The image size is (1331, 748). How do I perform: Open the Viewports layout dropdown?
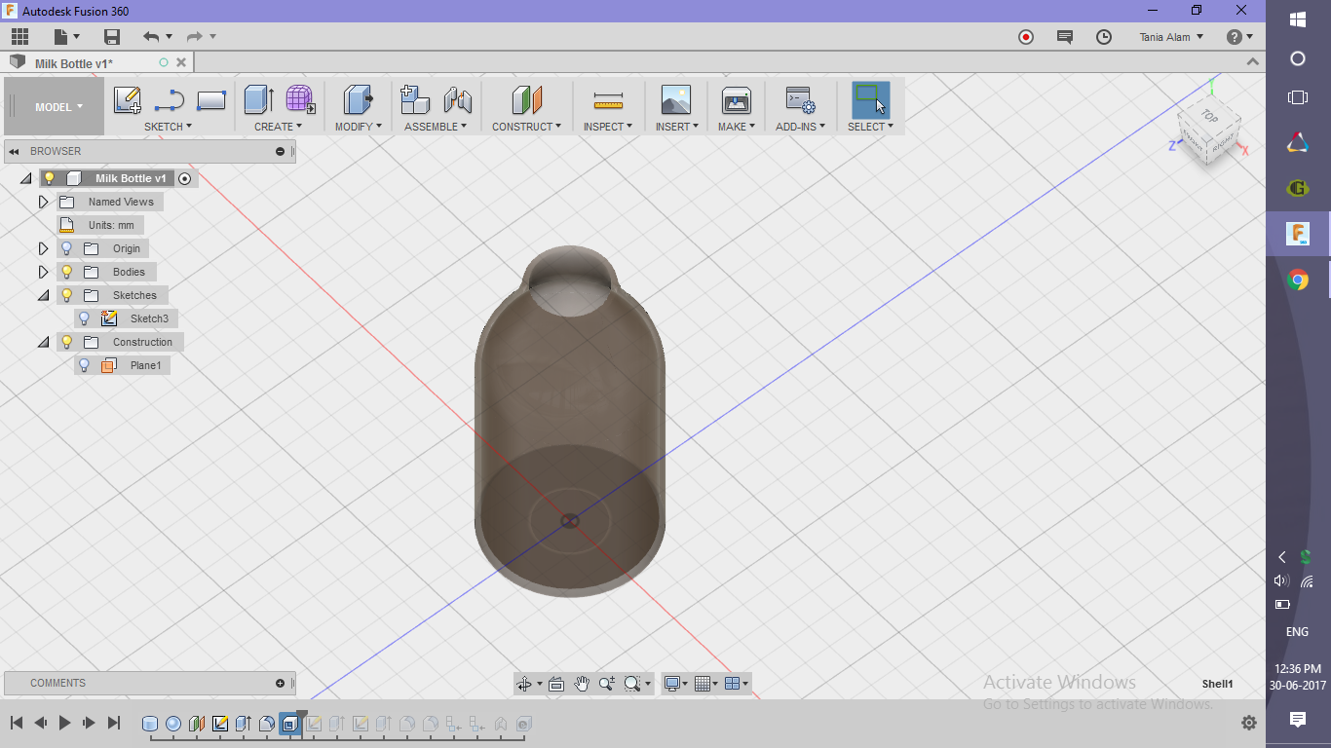click(x=738, y=684)
